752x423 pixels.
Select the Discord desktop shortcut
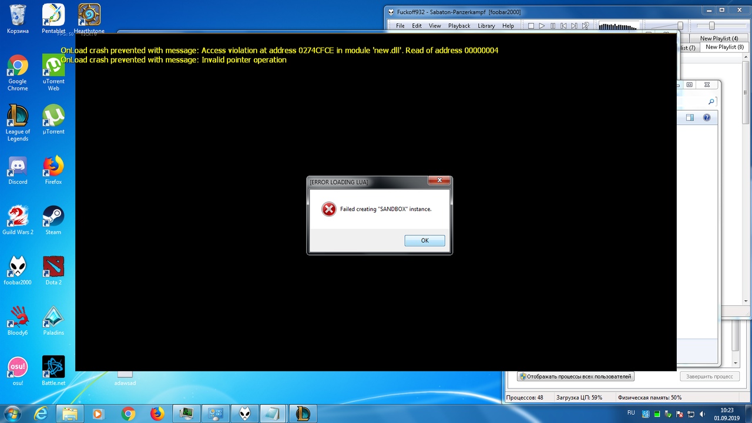point(18,170)
